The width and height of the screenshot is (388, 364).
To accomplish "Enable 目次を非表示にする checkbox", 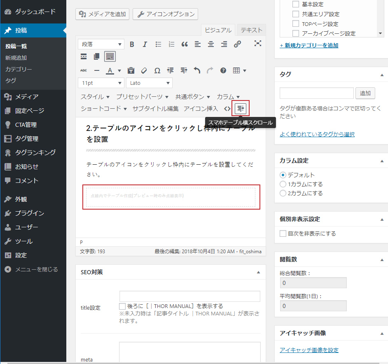I will point(283,233).
